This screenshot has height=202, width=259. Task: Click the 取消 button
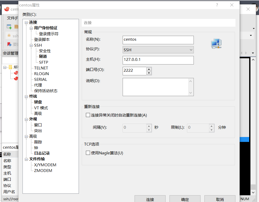pyautogui.click(x=220, y=199)
